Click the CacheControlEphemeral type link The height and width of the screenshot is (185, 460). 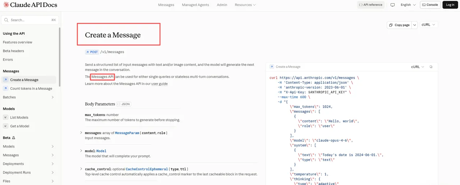pyautogui.click(x=147, y=169)
